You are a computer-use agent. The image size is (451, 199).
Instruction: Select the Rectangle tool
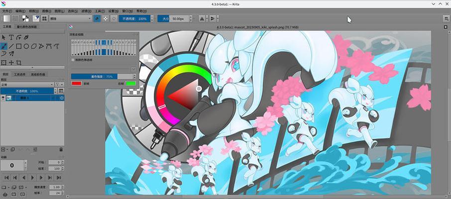pyautogui.click(x=19, y=46)
